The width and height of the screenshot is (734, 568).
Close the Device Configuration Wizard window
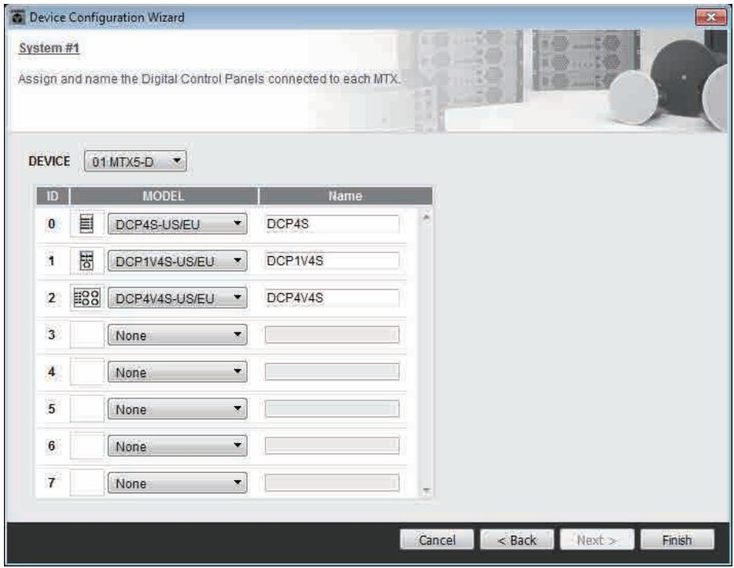click(710, 17)
